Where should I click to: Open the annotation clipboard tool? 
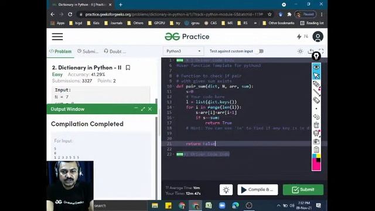[316, 149]
